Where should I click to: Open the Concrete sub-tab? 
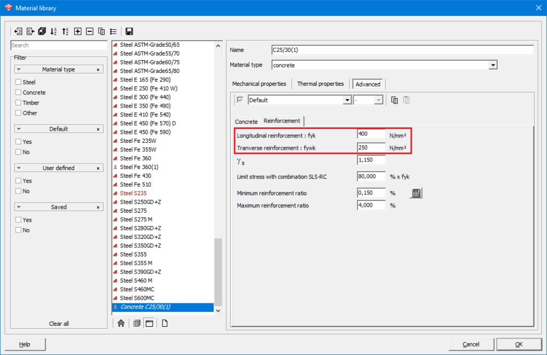pos(246,122)
